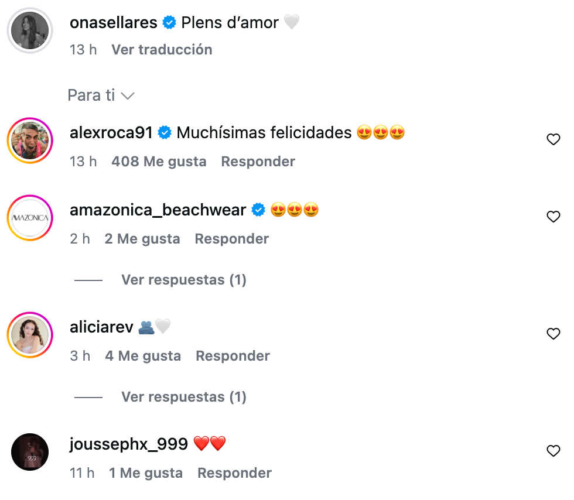Screen dimensions: 574x500
Task: Like aliciarev's comment with the heart
Action: click(553, 334)
